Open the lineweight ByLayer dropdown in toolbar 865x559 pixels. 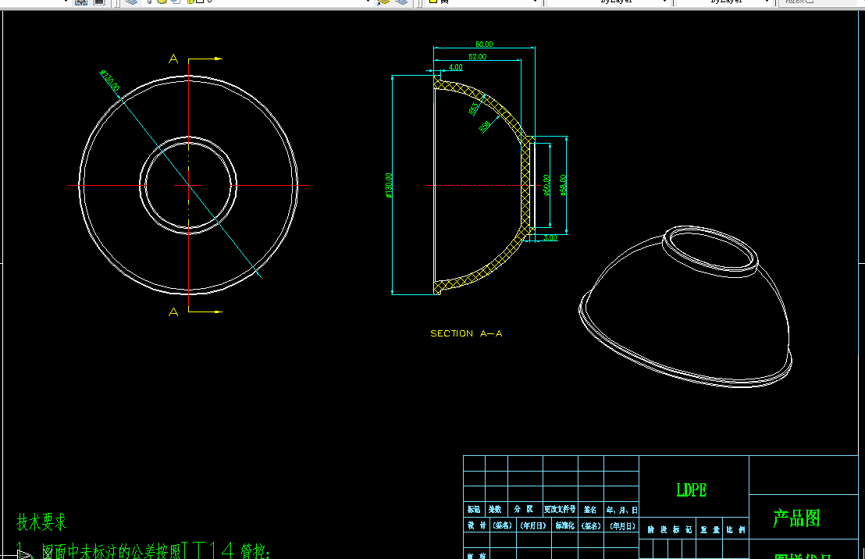click(723, 2)
